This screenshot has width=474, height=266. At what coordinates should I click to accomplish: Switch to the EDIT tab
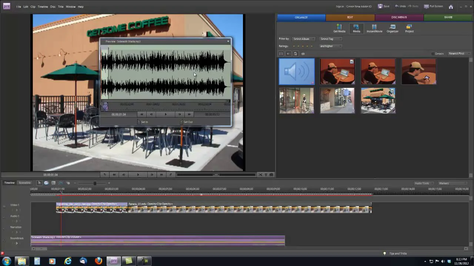[350, 17]
